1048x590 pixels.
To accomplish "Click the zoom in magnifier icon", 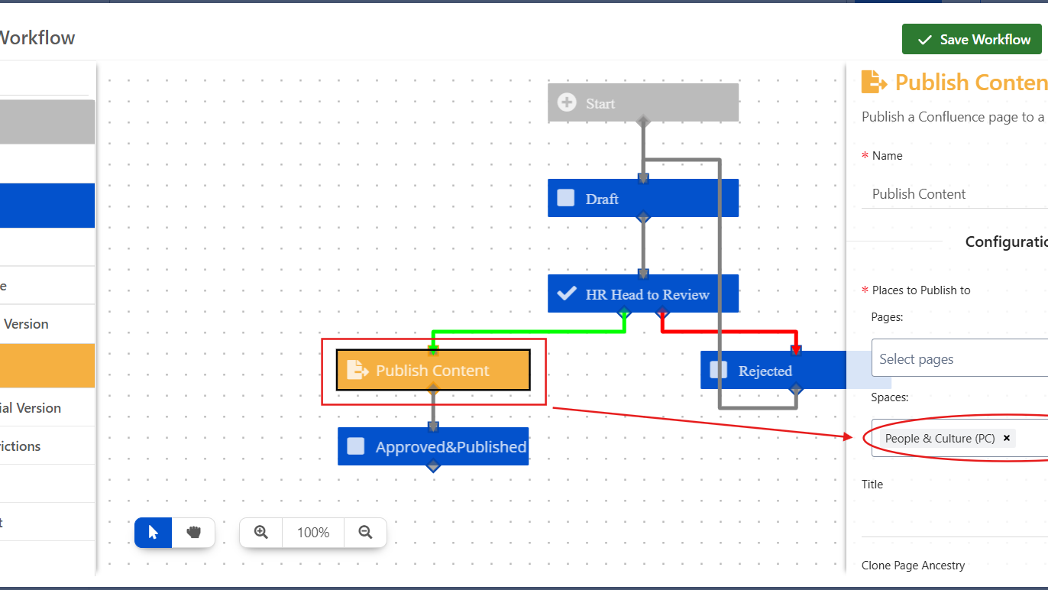I will pyautogui.click(x=261, y=533).
